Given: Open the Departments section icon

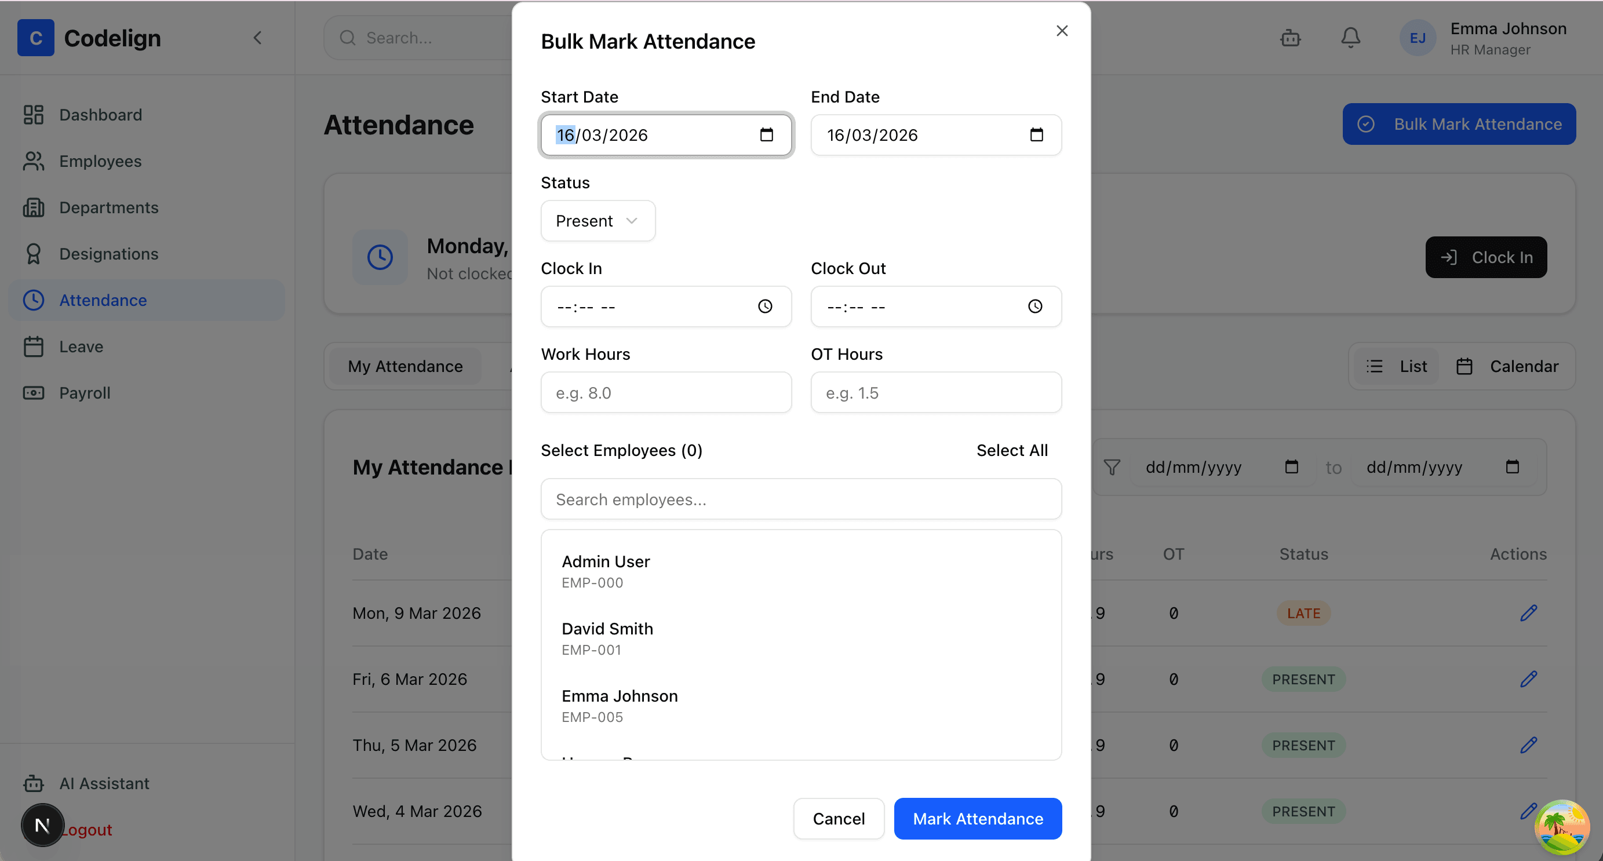Looking at the screenshot, I should click(34, 207).
